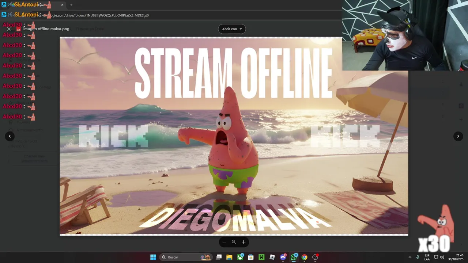
Task: Click the file name 'imagen offline malva.png'
Action: click(x=46, y=29)
